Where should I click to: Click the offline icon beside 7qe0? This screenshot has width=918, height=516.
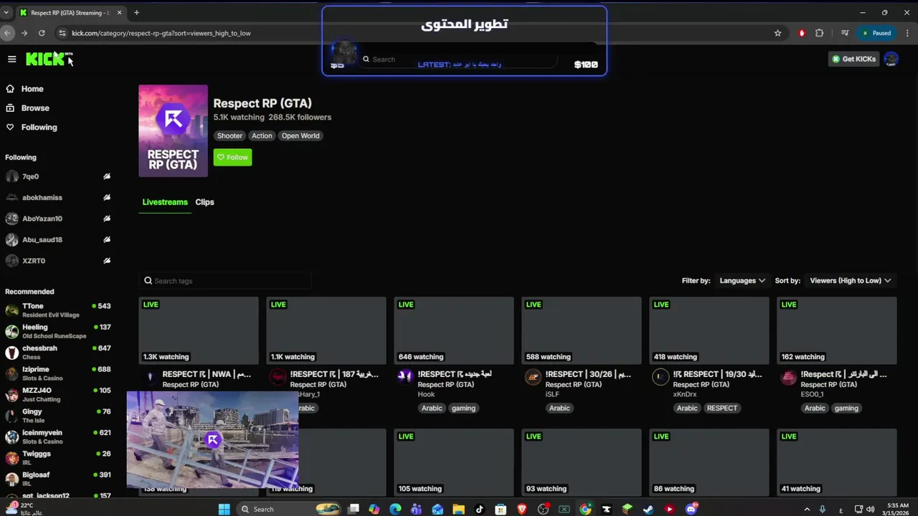click(x=107, y=176)
